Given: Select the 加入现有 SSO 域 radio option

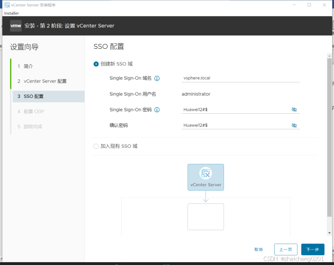Looking at the screenshot, I should (x=96, y=146).
